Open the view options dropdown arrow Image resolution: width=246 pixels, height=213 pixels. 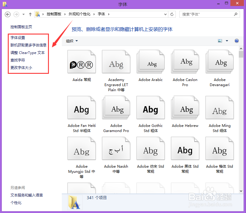click(227, 41)
